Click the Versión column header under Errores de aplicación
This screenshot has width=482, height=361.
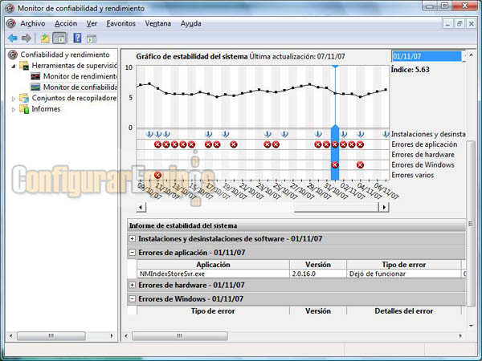pos(318,264)
